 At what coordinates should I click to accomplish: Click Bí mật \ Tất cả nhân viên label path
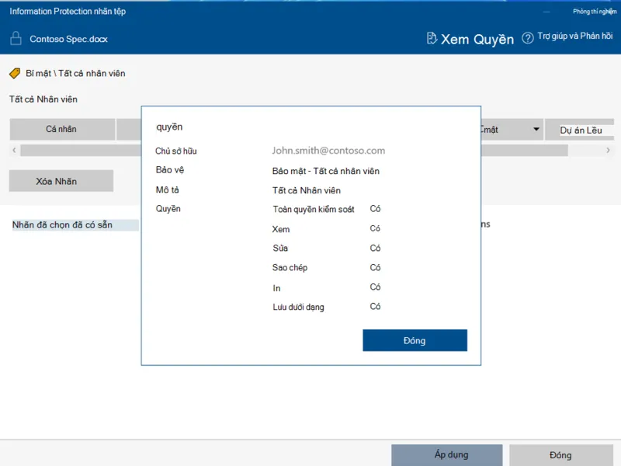75,73
